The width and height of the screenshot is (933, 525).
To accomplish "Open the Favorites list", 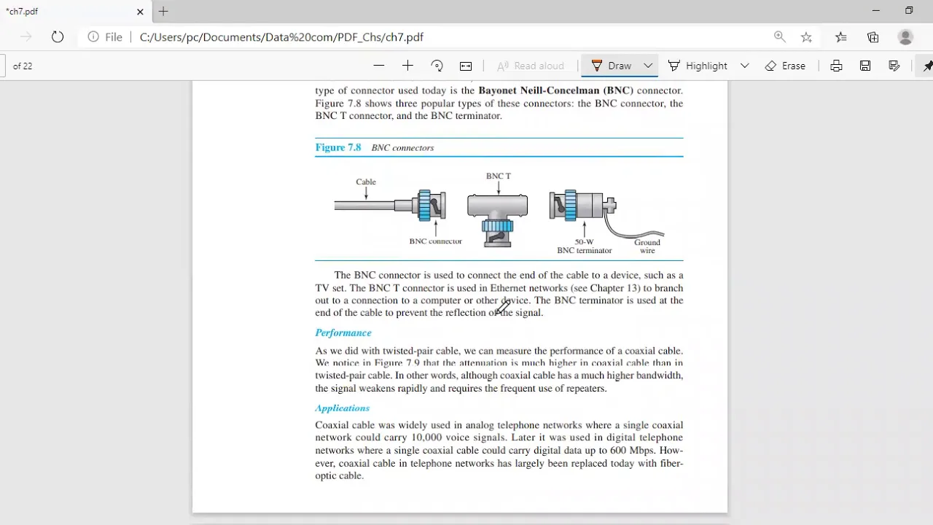I will pyautogui.click(x=841, y=37).
